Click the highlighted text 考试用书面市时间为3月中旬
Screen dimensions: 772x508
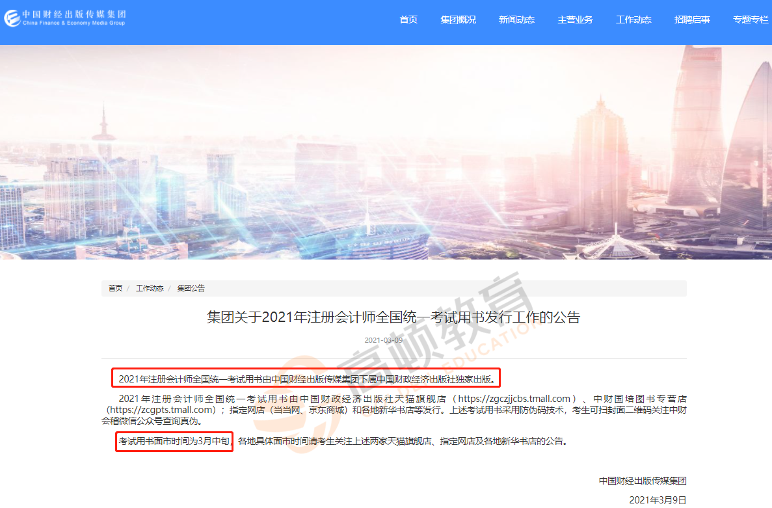pos(174,442)
